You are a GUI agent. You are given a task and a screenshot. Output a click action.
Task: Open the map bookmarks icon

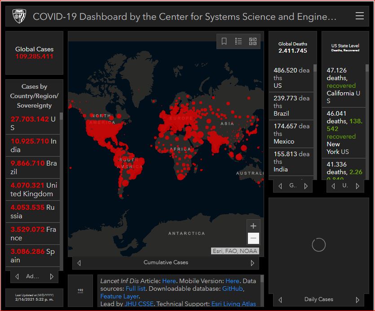tap(224, 41)
